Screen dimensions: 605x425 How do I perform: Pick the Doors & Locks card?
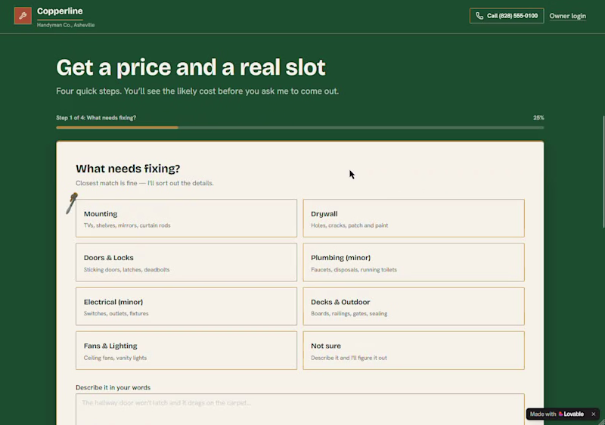(186, 262)
